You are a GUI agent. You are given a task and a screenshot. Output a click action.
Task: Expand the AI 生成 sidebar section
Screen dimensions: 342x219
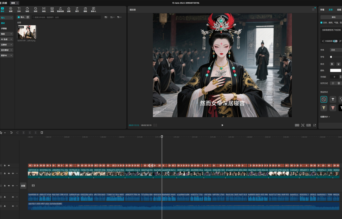pos(7,39)
